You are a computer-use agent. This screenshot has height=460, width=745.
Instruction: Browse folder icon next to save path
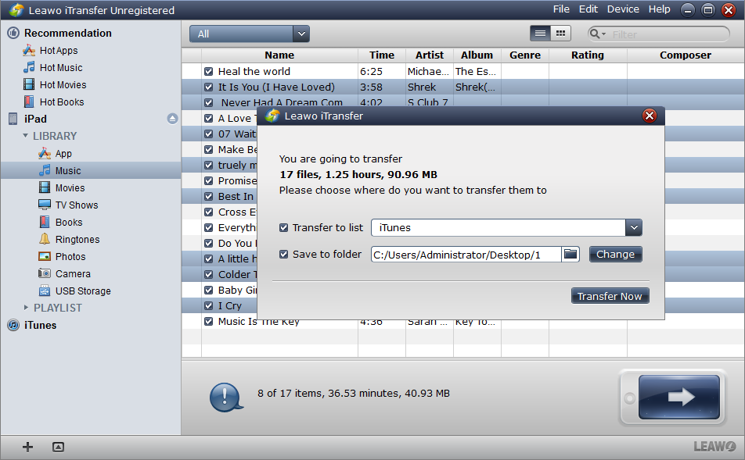570,254
